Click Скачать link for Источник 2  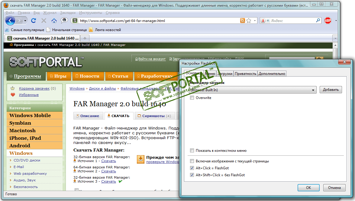pos(108,171)
